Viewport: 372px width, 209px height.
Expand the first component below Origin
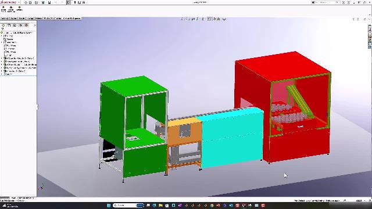click(2, 58)
